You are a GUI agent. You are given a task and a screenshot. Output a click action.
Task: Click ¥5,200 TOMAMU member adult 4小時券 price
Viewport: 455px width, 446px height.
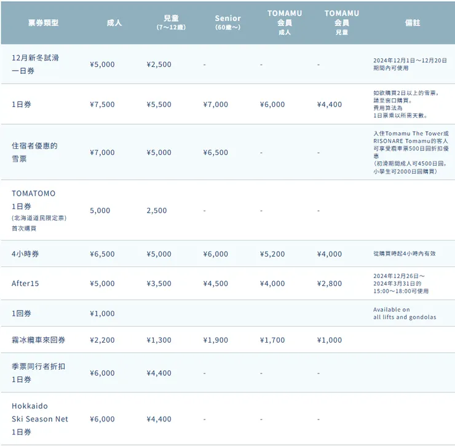click(272, 254)
